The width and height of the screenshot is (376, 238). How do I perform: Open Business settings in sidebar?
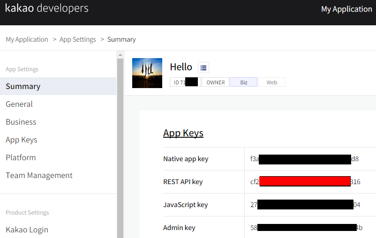click(x=21, y=122)
